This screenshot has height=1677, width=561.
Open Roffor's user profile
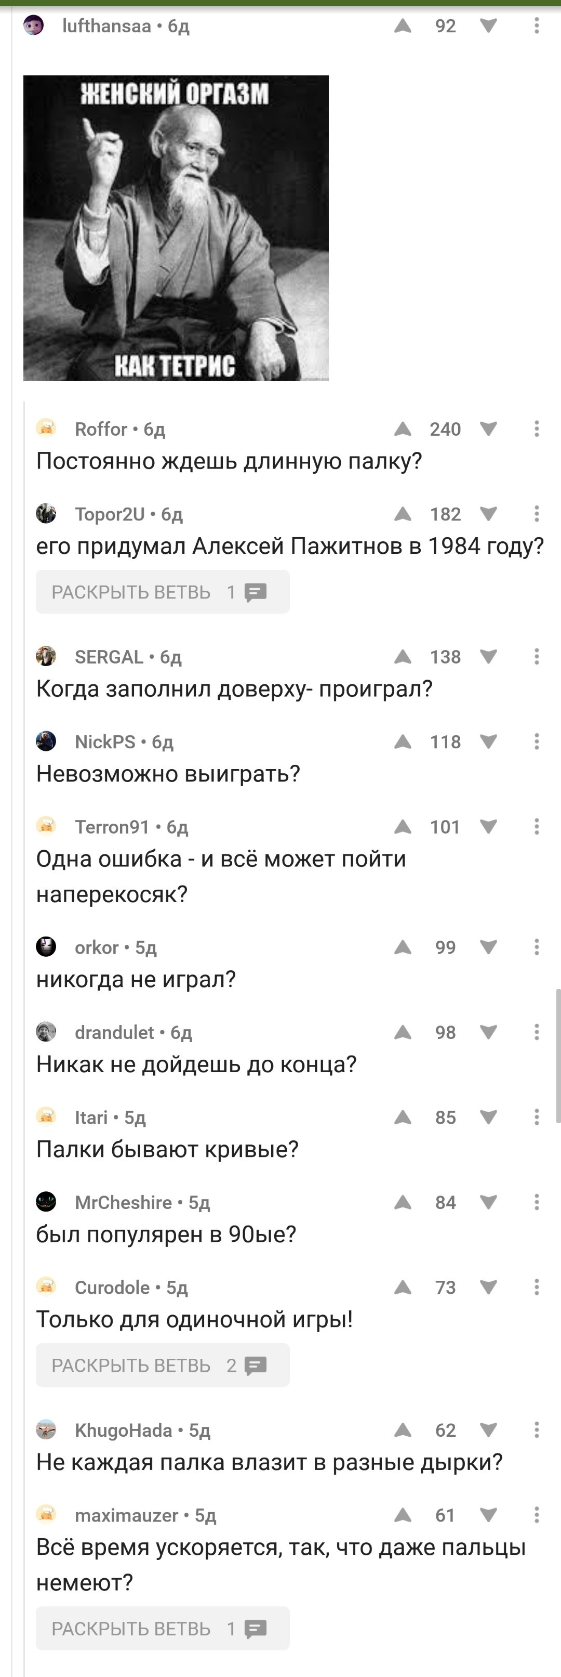click(x=101, y=429)
